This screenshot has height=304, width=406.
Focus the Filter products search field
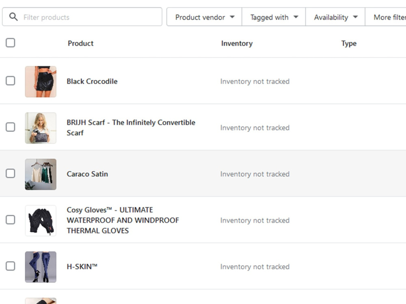82,17
